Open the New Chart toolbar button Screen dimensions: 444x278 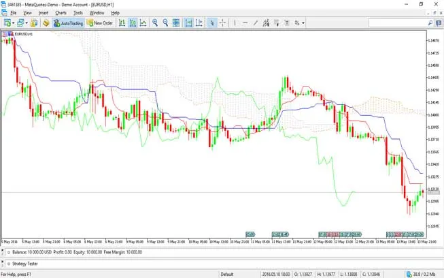[x=7, y=23]
